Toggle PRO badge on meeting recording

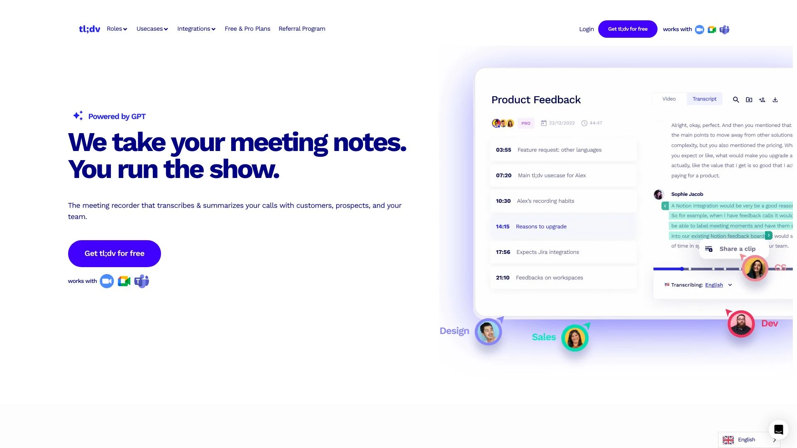pos(526,122)
